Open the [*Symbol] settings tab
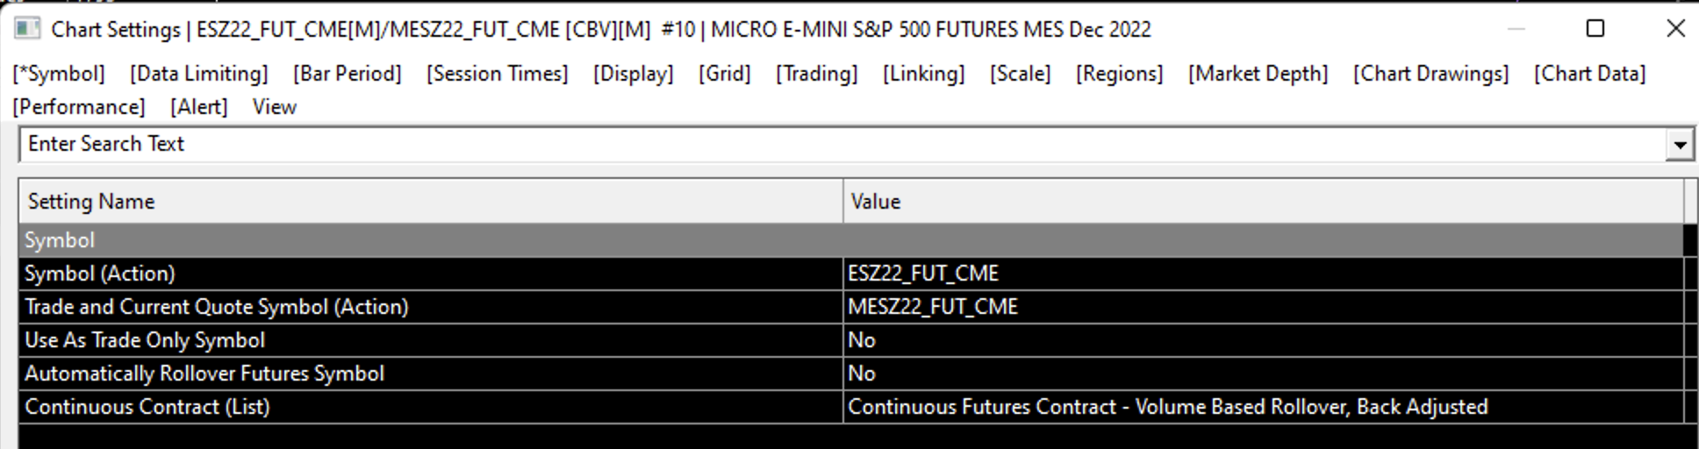 [59, 74]
